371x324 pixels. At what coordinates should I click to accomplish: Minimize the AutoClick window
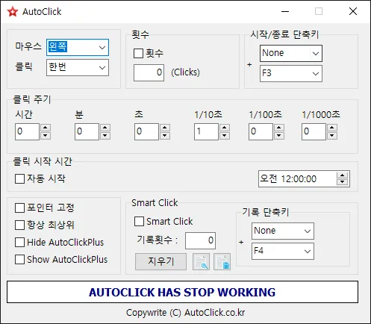tap(285, 11)
